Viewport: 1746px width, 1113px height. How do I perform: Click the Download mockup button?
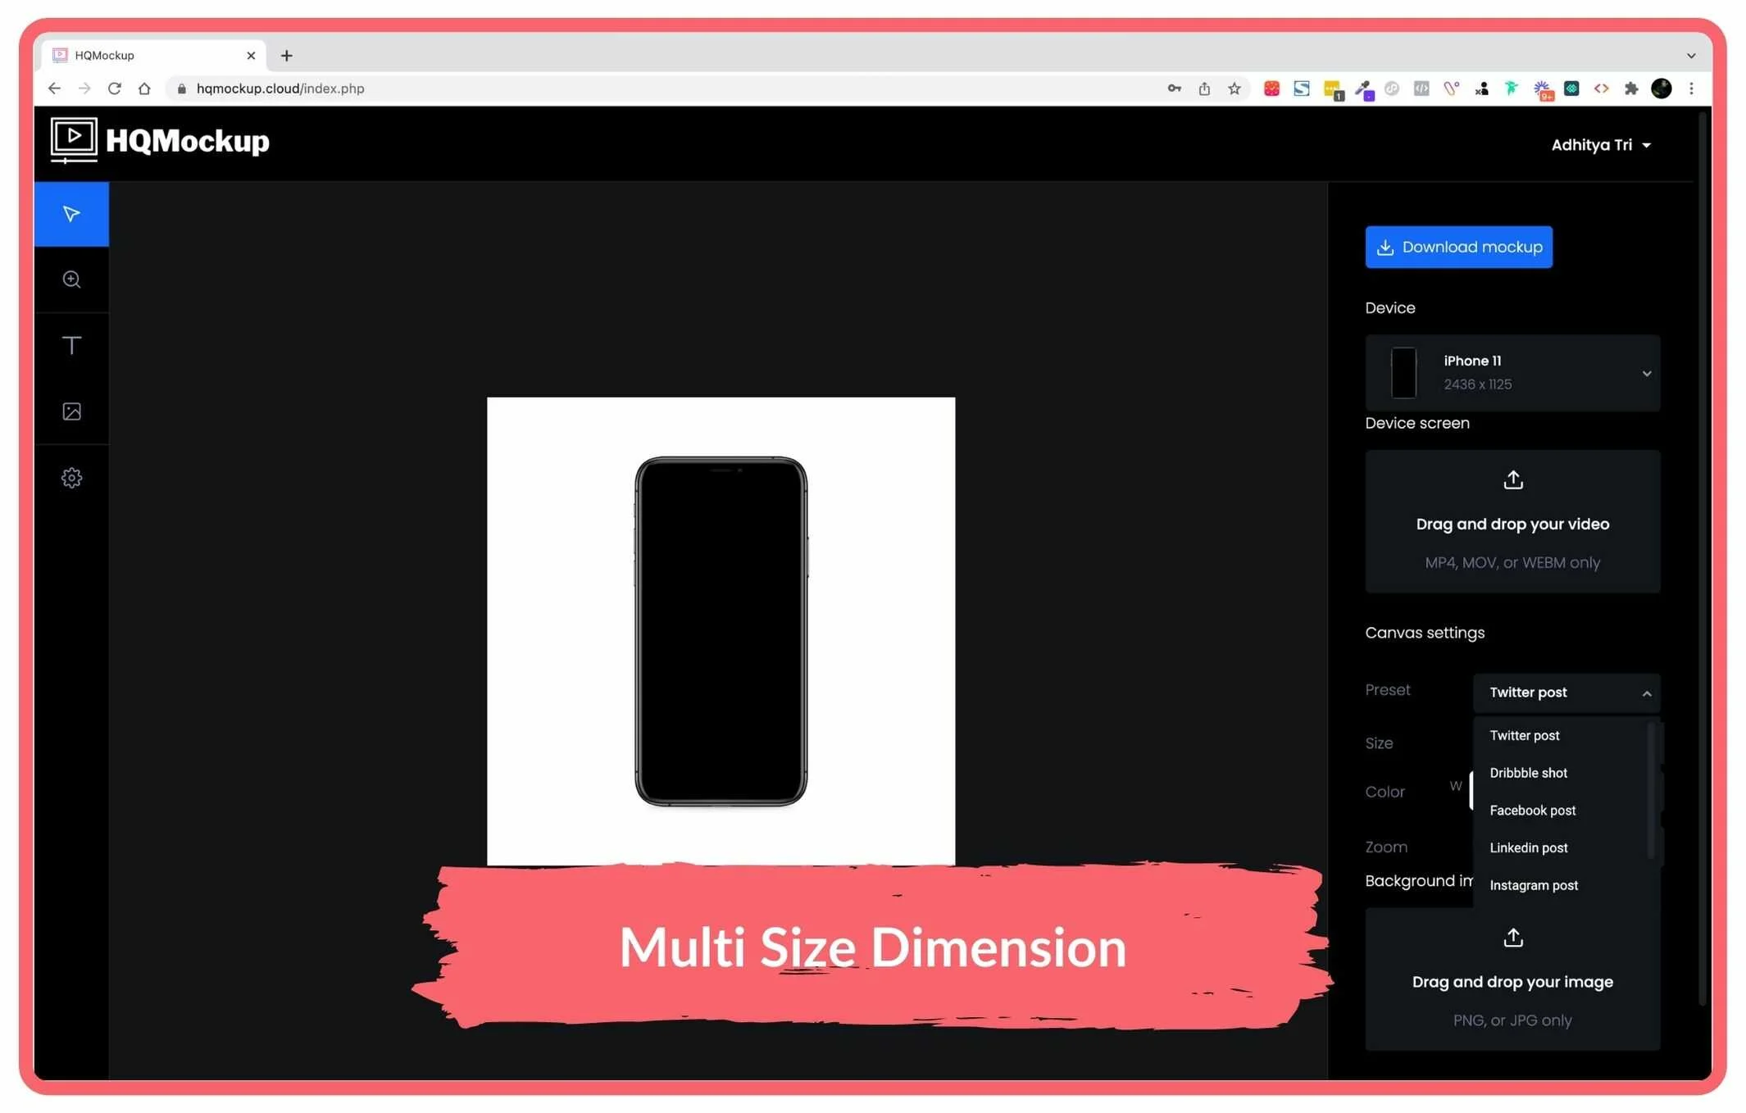[x=1458, y=247]
